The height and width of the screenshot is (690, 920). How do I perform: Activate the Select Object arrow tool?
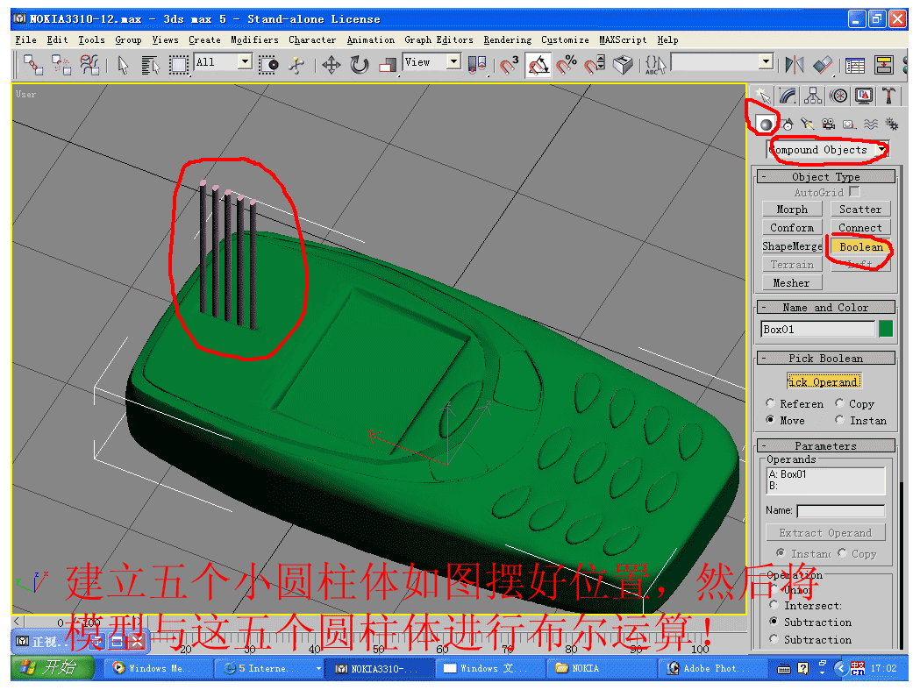(123, 64)
